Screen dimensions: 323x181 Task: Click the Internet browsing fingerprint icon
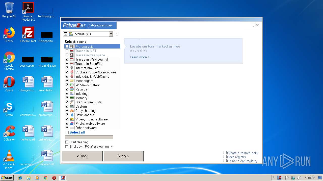tap(72, 68)
